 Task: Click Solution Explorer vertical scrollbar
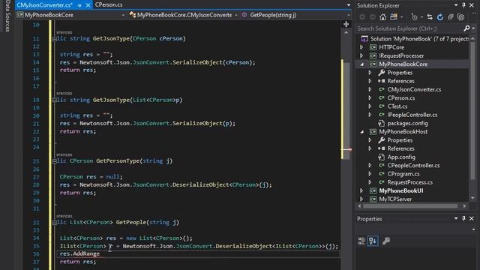tap(473, 110)
